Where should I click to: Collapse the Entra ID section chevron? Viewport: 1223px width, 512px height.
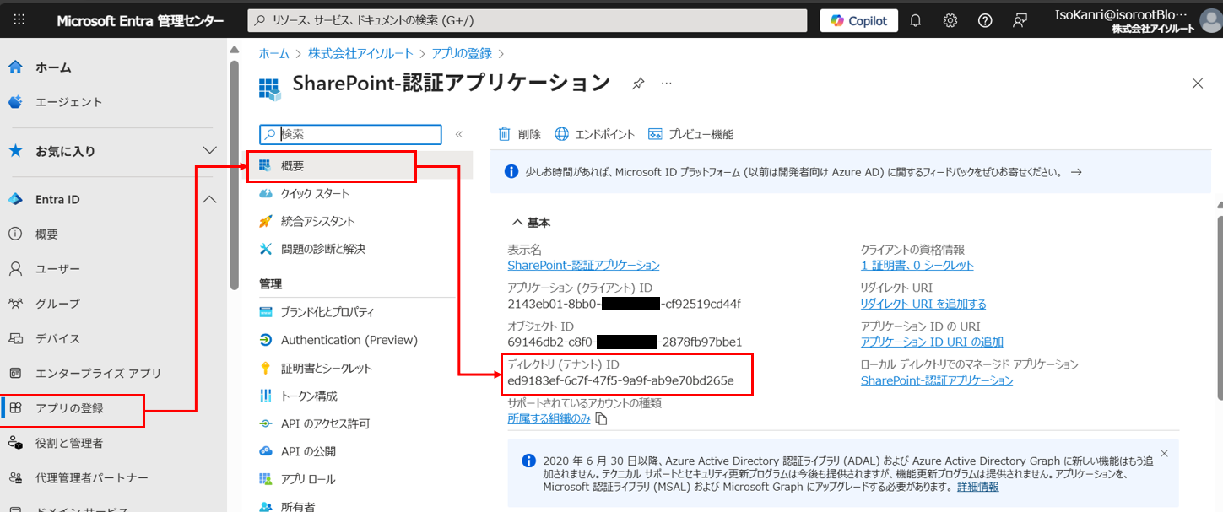click(x=210, y=200)
